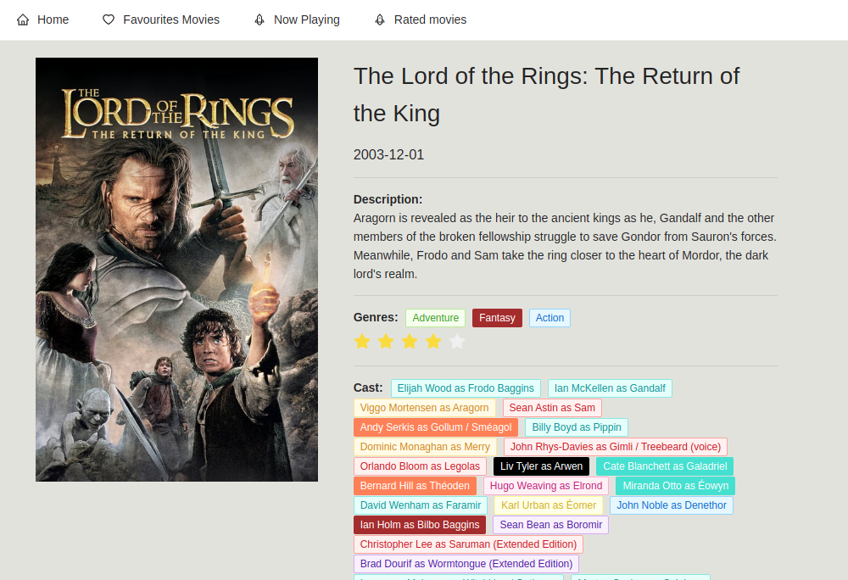Rate the movie two stars
Viewport: 848px width, 580px height.
click(x=386, y=342)
